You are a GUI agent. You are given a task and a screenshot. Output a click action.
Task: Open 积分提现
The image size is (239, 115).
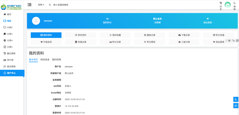point(150,42)
